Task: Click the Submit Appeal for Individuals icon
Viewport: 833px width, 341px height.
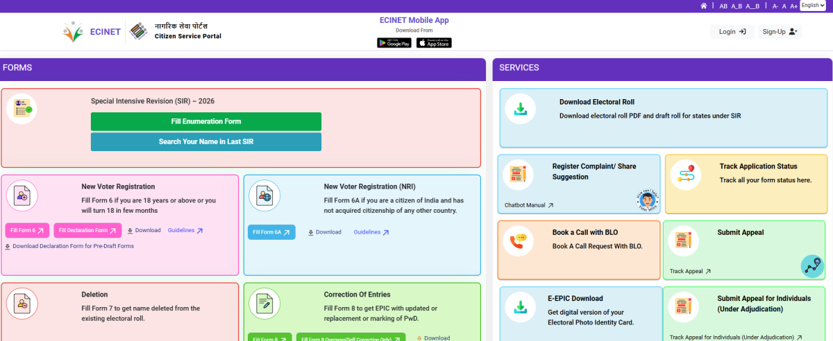Action: coord(684,307)
